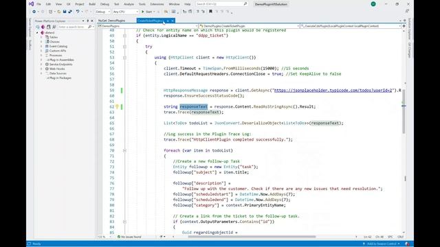Open the Extensions menu
The image size is (440, 247).
pos(157,4)
